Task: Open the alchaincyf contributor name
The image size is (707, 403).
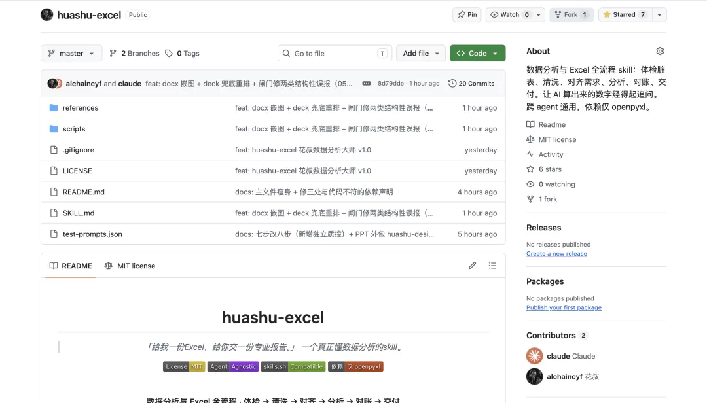Action: 573,376
